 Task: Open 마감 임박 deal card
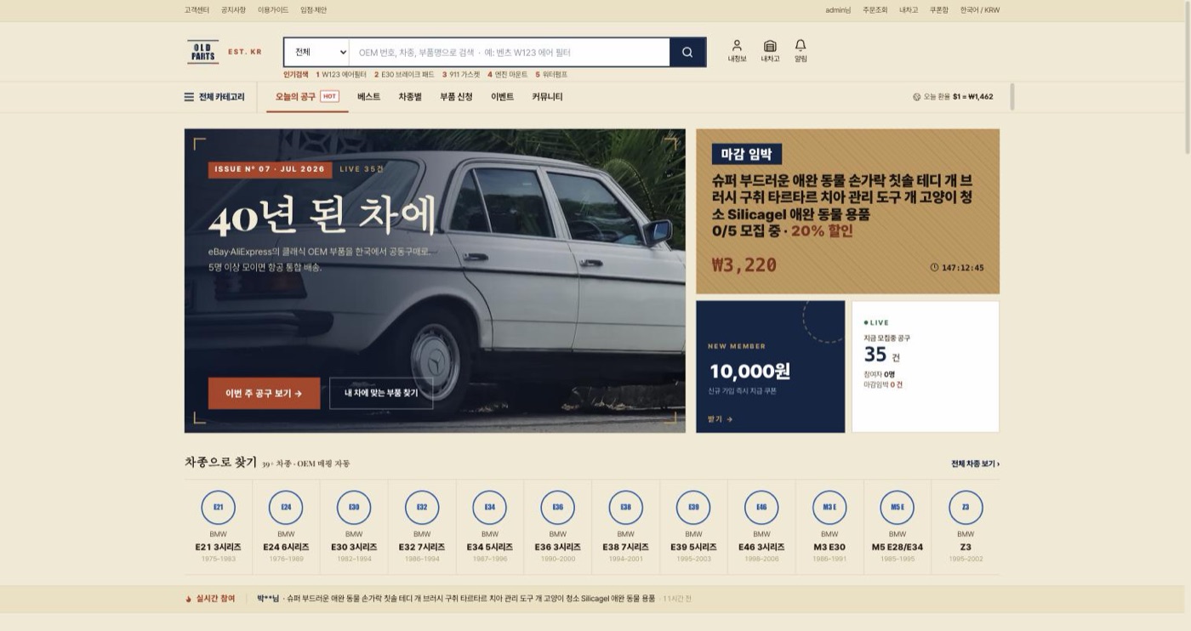(x=847, y=212)
